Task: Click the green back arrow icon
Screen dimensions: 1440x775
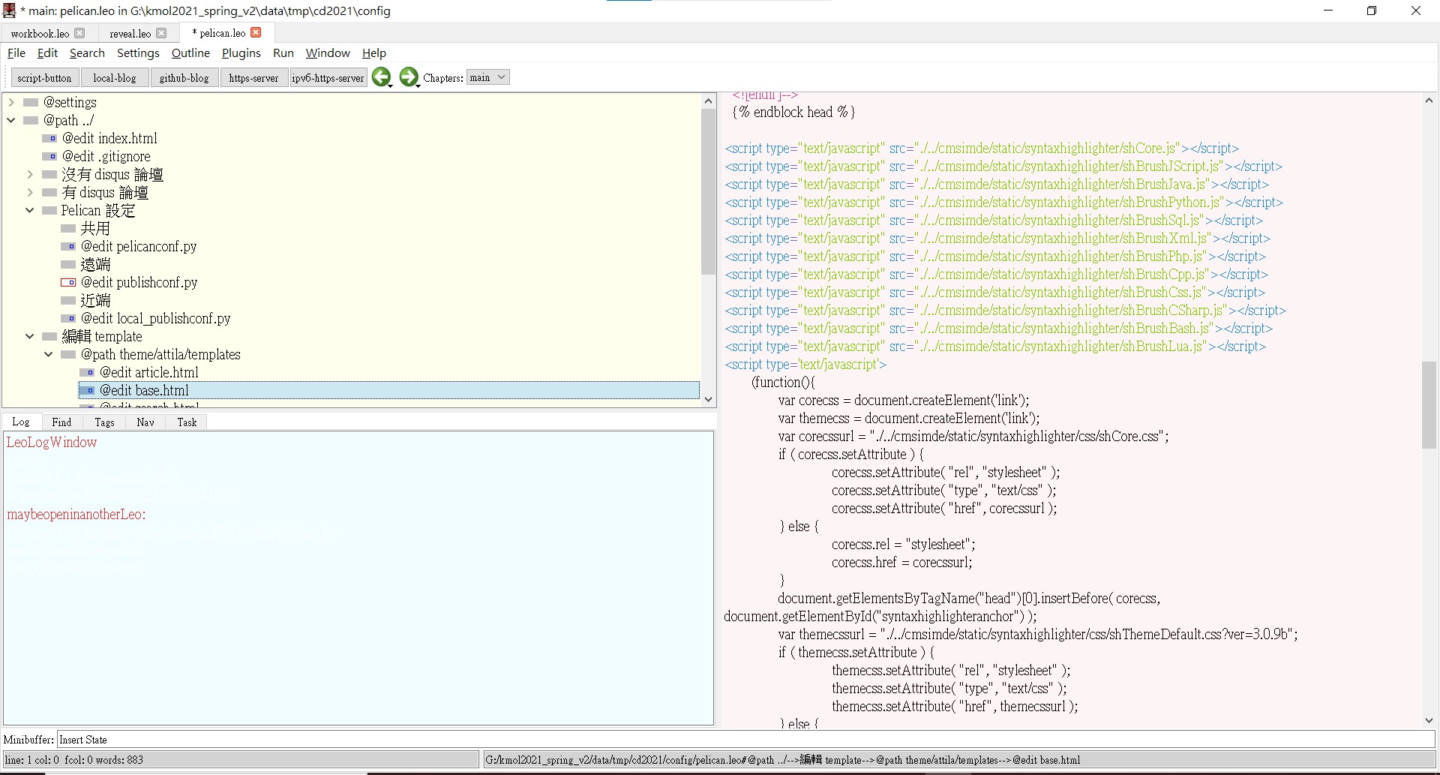Action: click(381, 77)
